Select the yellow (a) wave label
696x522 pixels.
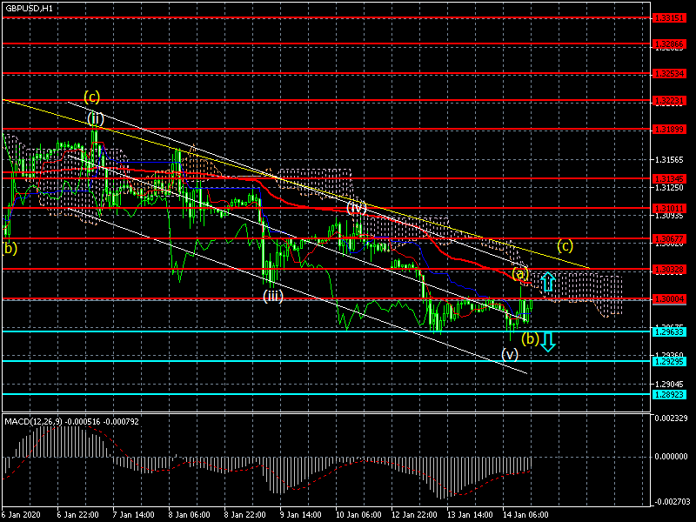(519, 274)
